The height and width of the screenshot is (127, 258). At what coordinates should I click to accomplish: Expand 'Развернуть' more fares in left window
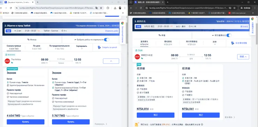[101, 124]
